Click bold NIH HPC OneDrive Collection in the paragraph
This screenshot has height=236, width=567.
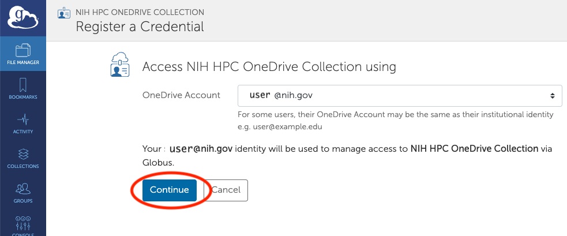pos(474,149)
